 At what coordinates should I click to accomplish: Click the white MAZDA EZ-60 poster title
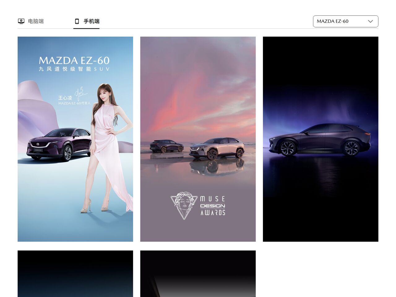pos(74,60)
